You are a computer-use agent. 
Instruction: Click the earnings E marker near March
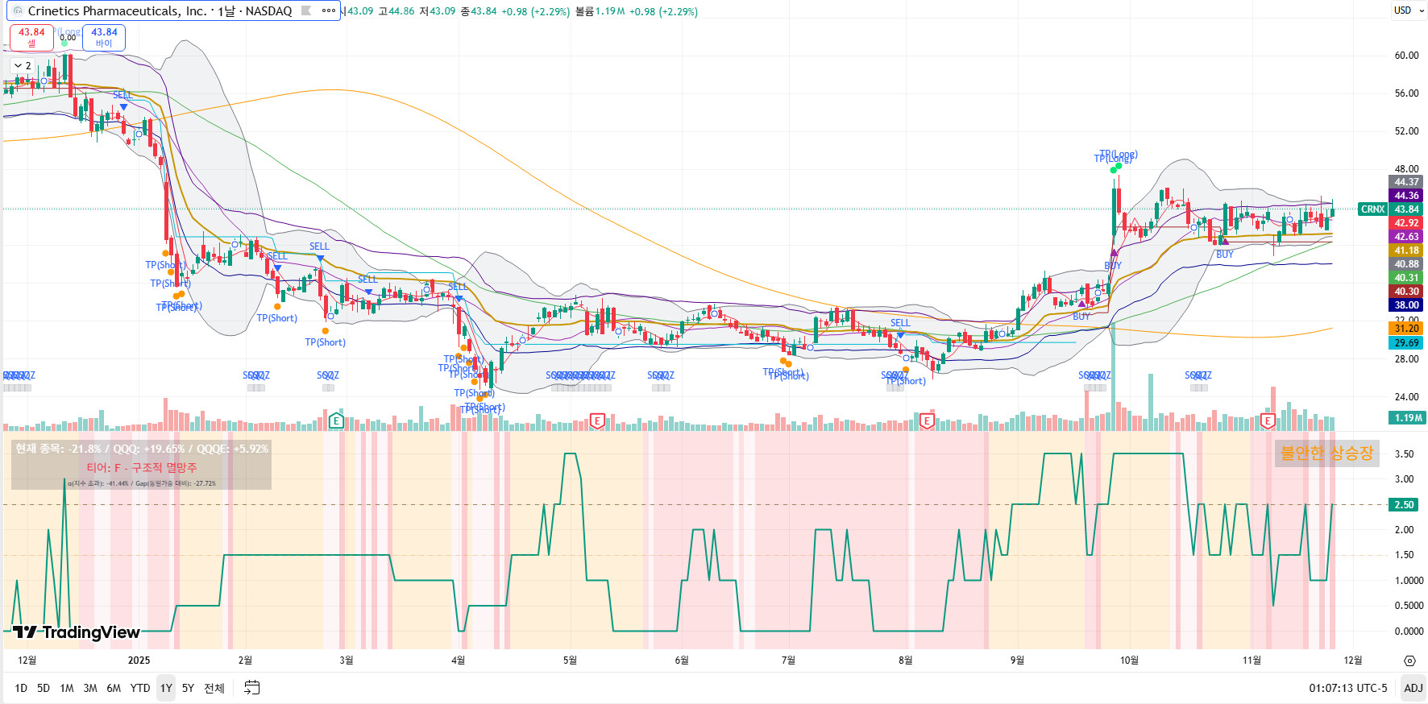coord(336,420)
